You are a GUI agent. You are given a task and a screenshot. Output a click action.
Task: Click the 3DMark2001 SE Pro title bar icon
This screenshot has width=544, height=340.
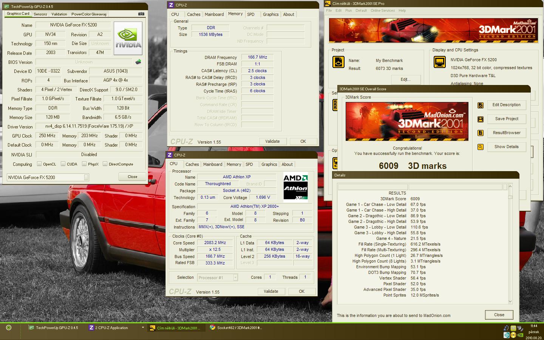coord(328,3)
